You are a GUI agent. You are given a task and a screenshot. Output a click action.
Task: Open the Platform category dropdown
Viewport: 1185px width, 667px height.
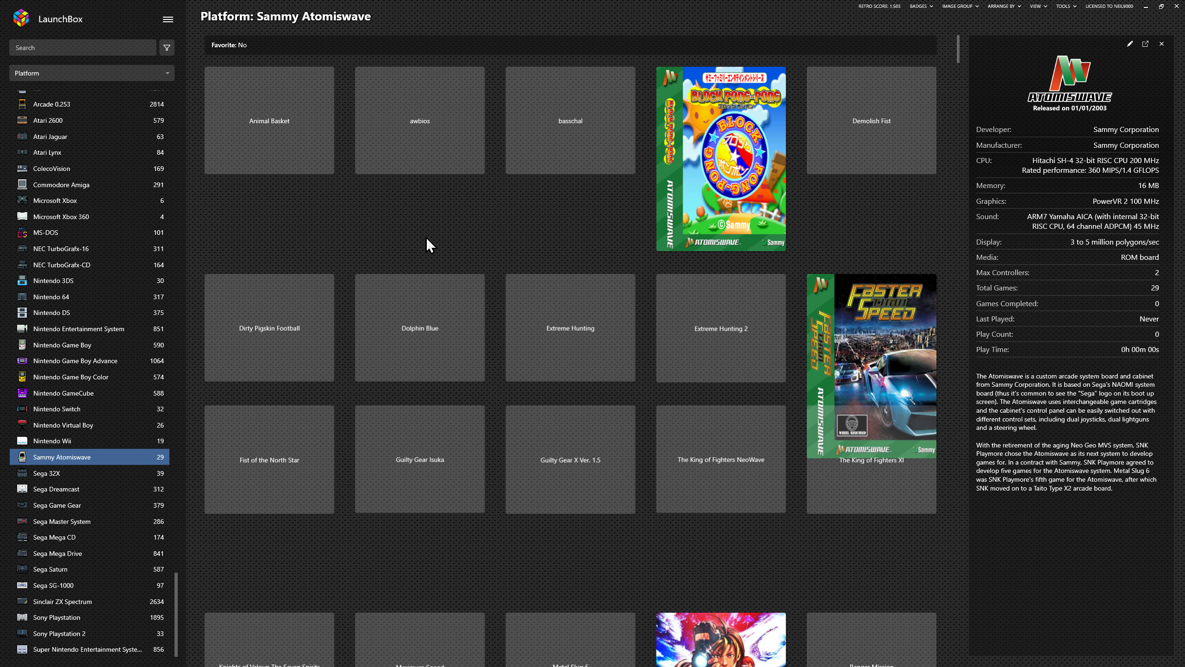click(x=92, y=73)
